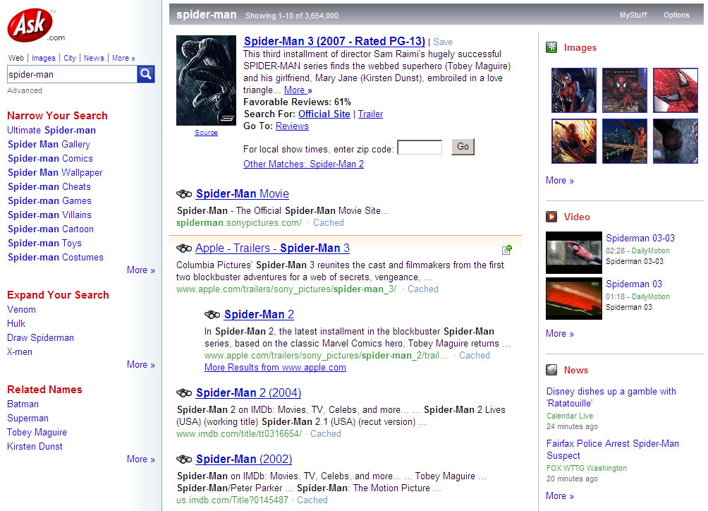Select Venom in Expand Your Search

[21, 309]
